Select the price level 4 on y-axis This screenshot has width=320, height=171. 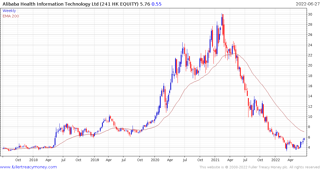(309, 147)
